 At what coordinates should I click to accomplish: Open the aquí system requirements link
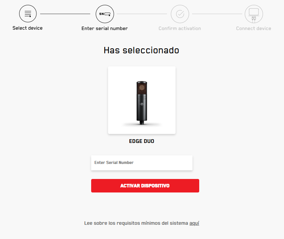(194, 223)
